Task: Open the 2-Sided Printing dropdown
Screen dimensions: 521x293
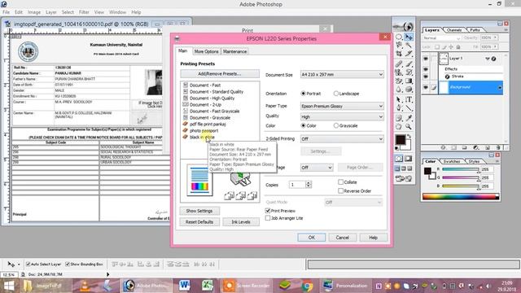Action: click(x=342, y=139)
